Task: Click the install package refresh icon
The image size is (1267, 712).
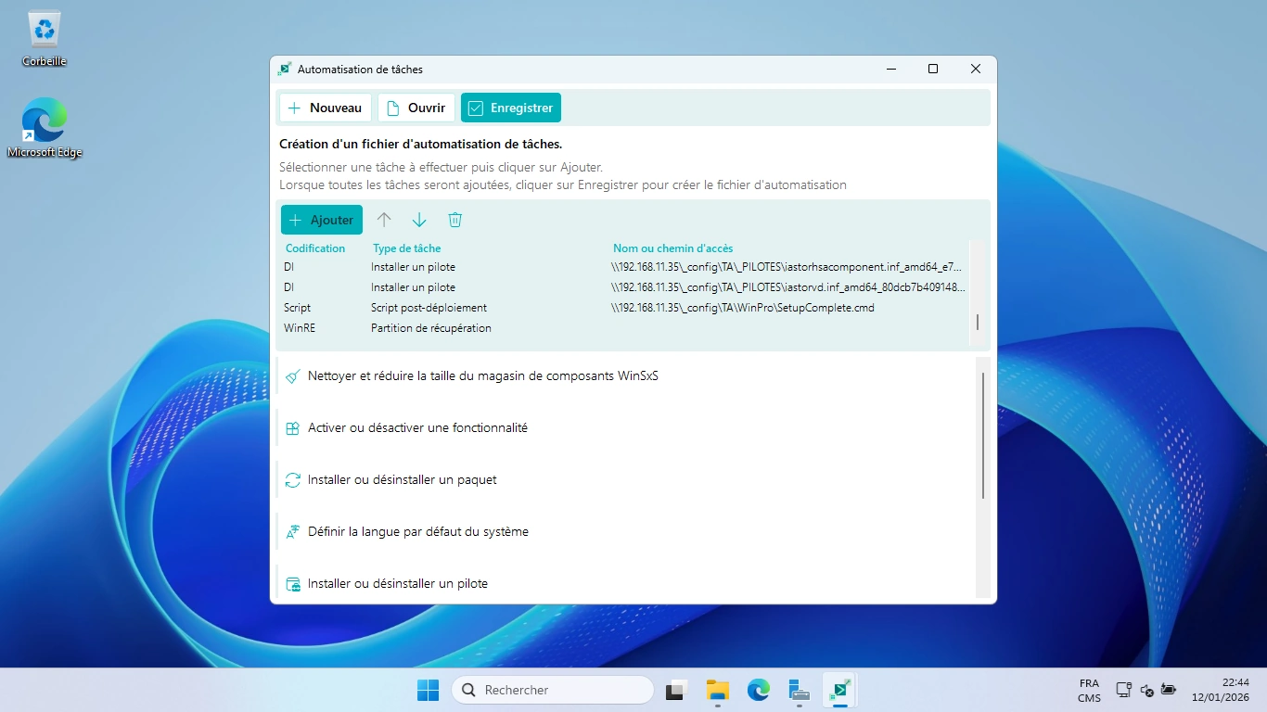Action: [293, 480]
